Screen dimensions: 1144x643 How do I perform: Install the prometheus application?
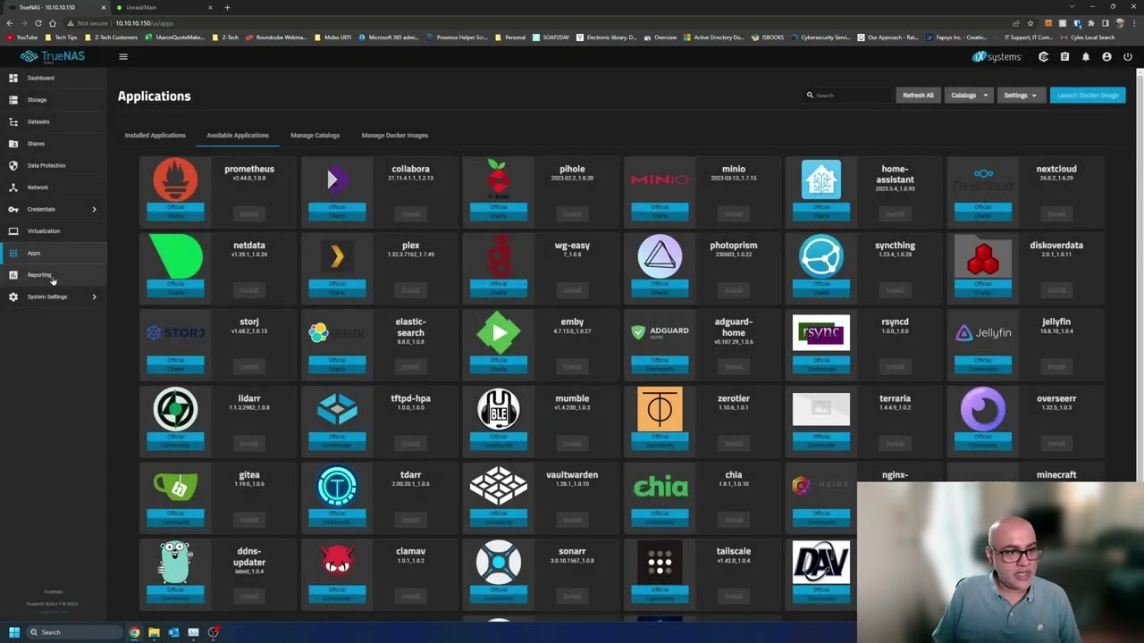[x=248, y=214]
